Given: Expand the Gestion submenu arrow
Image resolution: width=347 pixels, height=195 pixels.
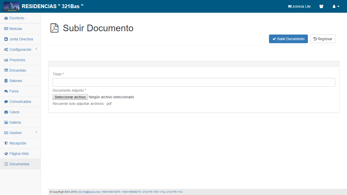Looking at the screenshot, I should click(36, 132).
